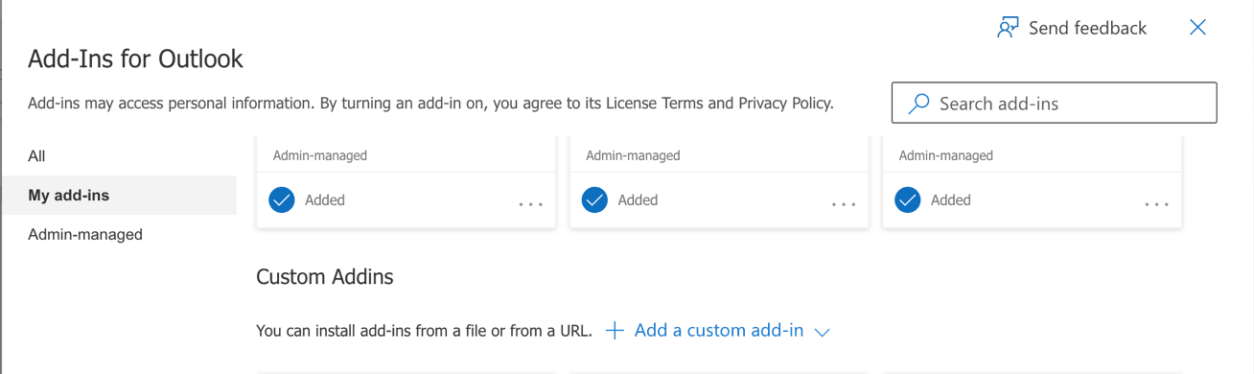
Task: Click the Add-Ins for Outlook title
Action: point(135,58)
